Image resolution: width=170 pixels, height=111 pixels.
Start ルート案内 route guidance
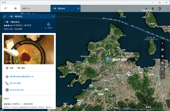pyautogui.click(x=48, y=26)
